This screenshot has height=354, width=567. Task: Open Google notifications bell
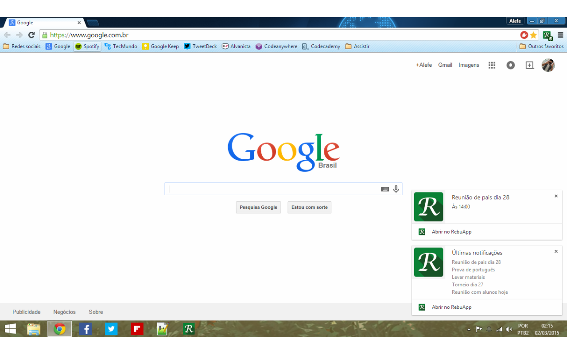coord(511,65)
